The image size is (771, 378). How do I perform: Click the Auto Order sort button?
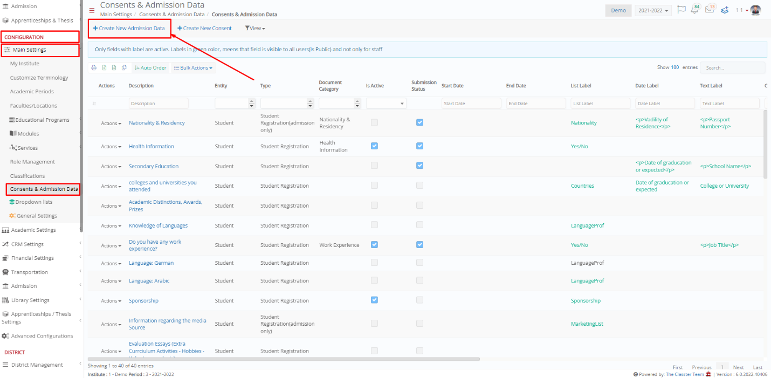pyautogui.click(x=150, y=68)
